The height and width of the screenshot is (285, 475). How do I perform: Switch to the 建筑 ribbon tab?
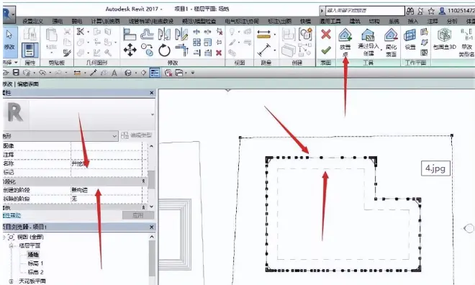coord(355,21)
